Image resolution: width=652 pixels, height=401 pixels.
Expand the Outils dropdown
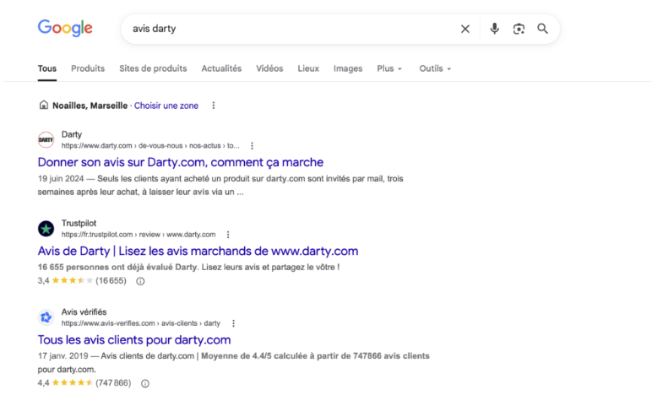click(435, 68)
